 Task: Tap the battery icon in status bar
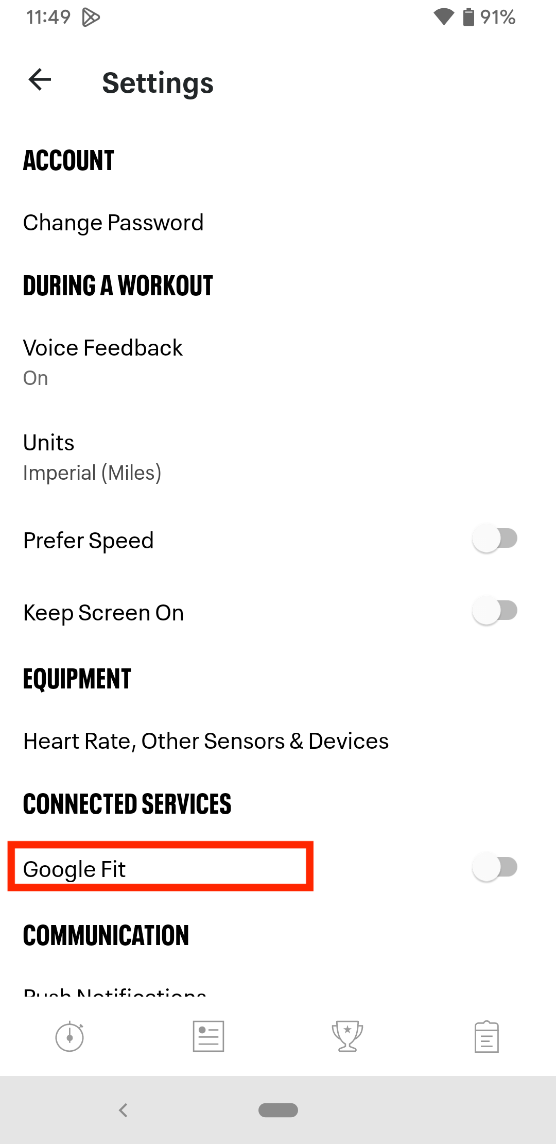(468, 17)
